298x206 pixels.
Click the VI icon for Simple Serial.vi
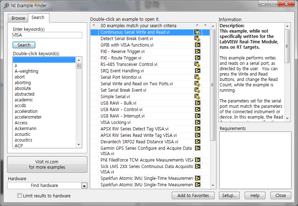click(197, 97)
